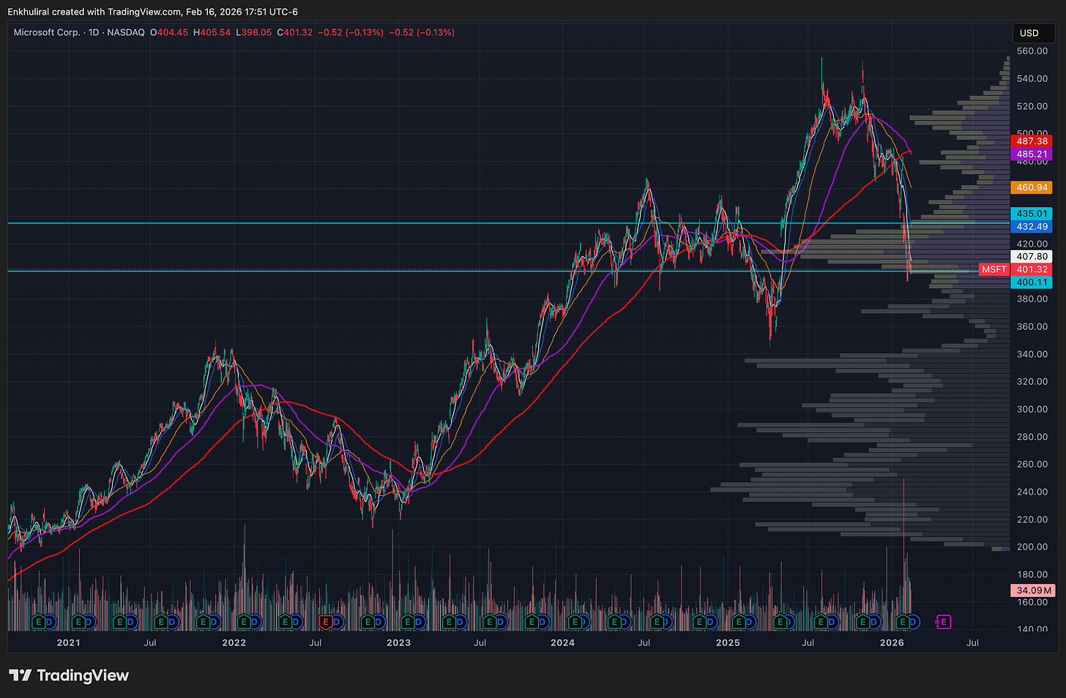
Task: Click the open value O404.45
Action: [169, 32]
